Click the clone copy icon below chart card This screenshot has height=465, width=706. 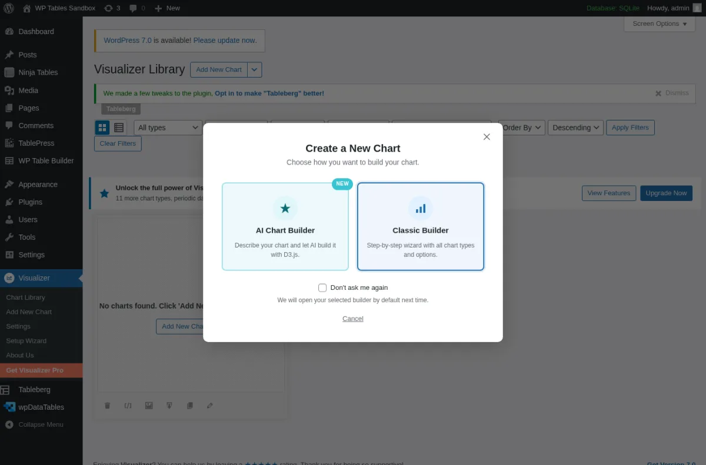coord(189,406)
